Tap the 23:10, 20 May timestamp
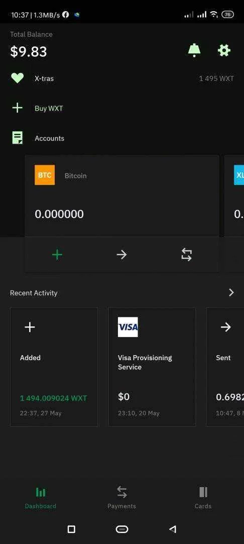244x544 pixels. [139, 413]
